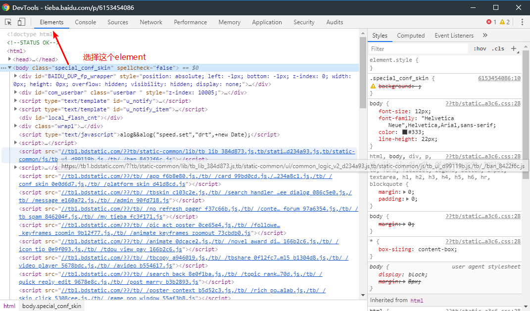Switch to the Performance tab
The width and height of the screenshot is (530, 311).
pos(191,22)
